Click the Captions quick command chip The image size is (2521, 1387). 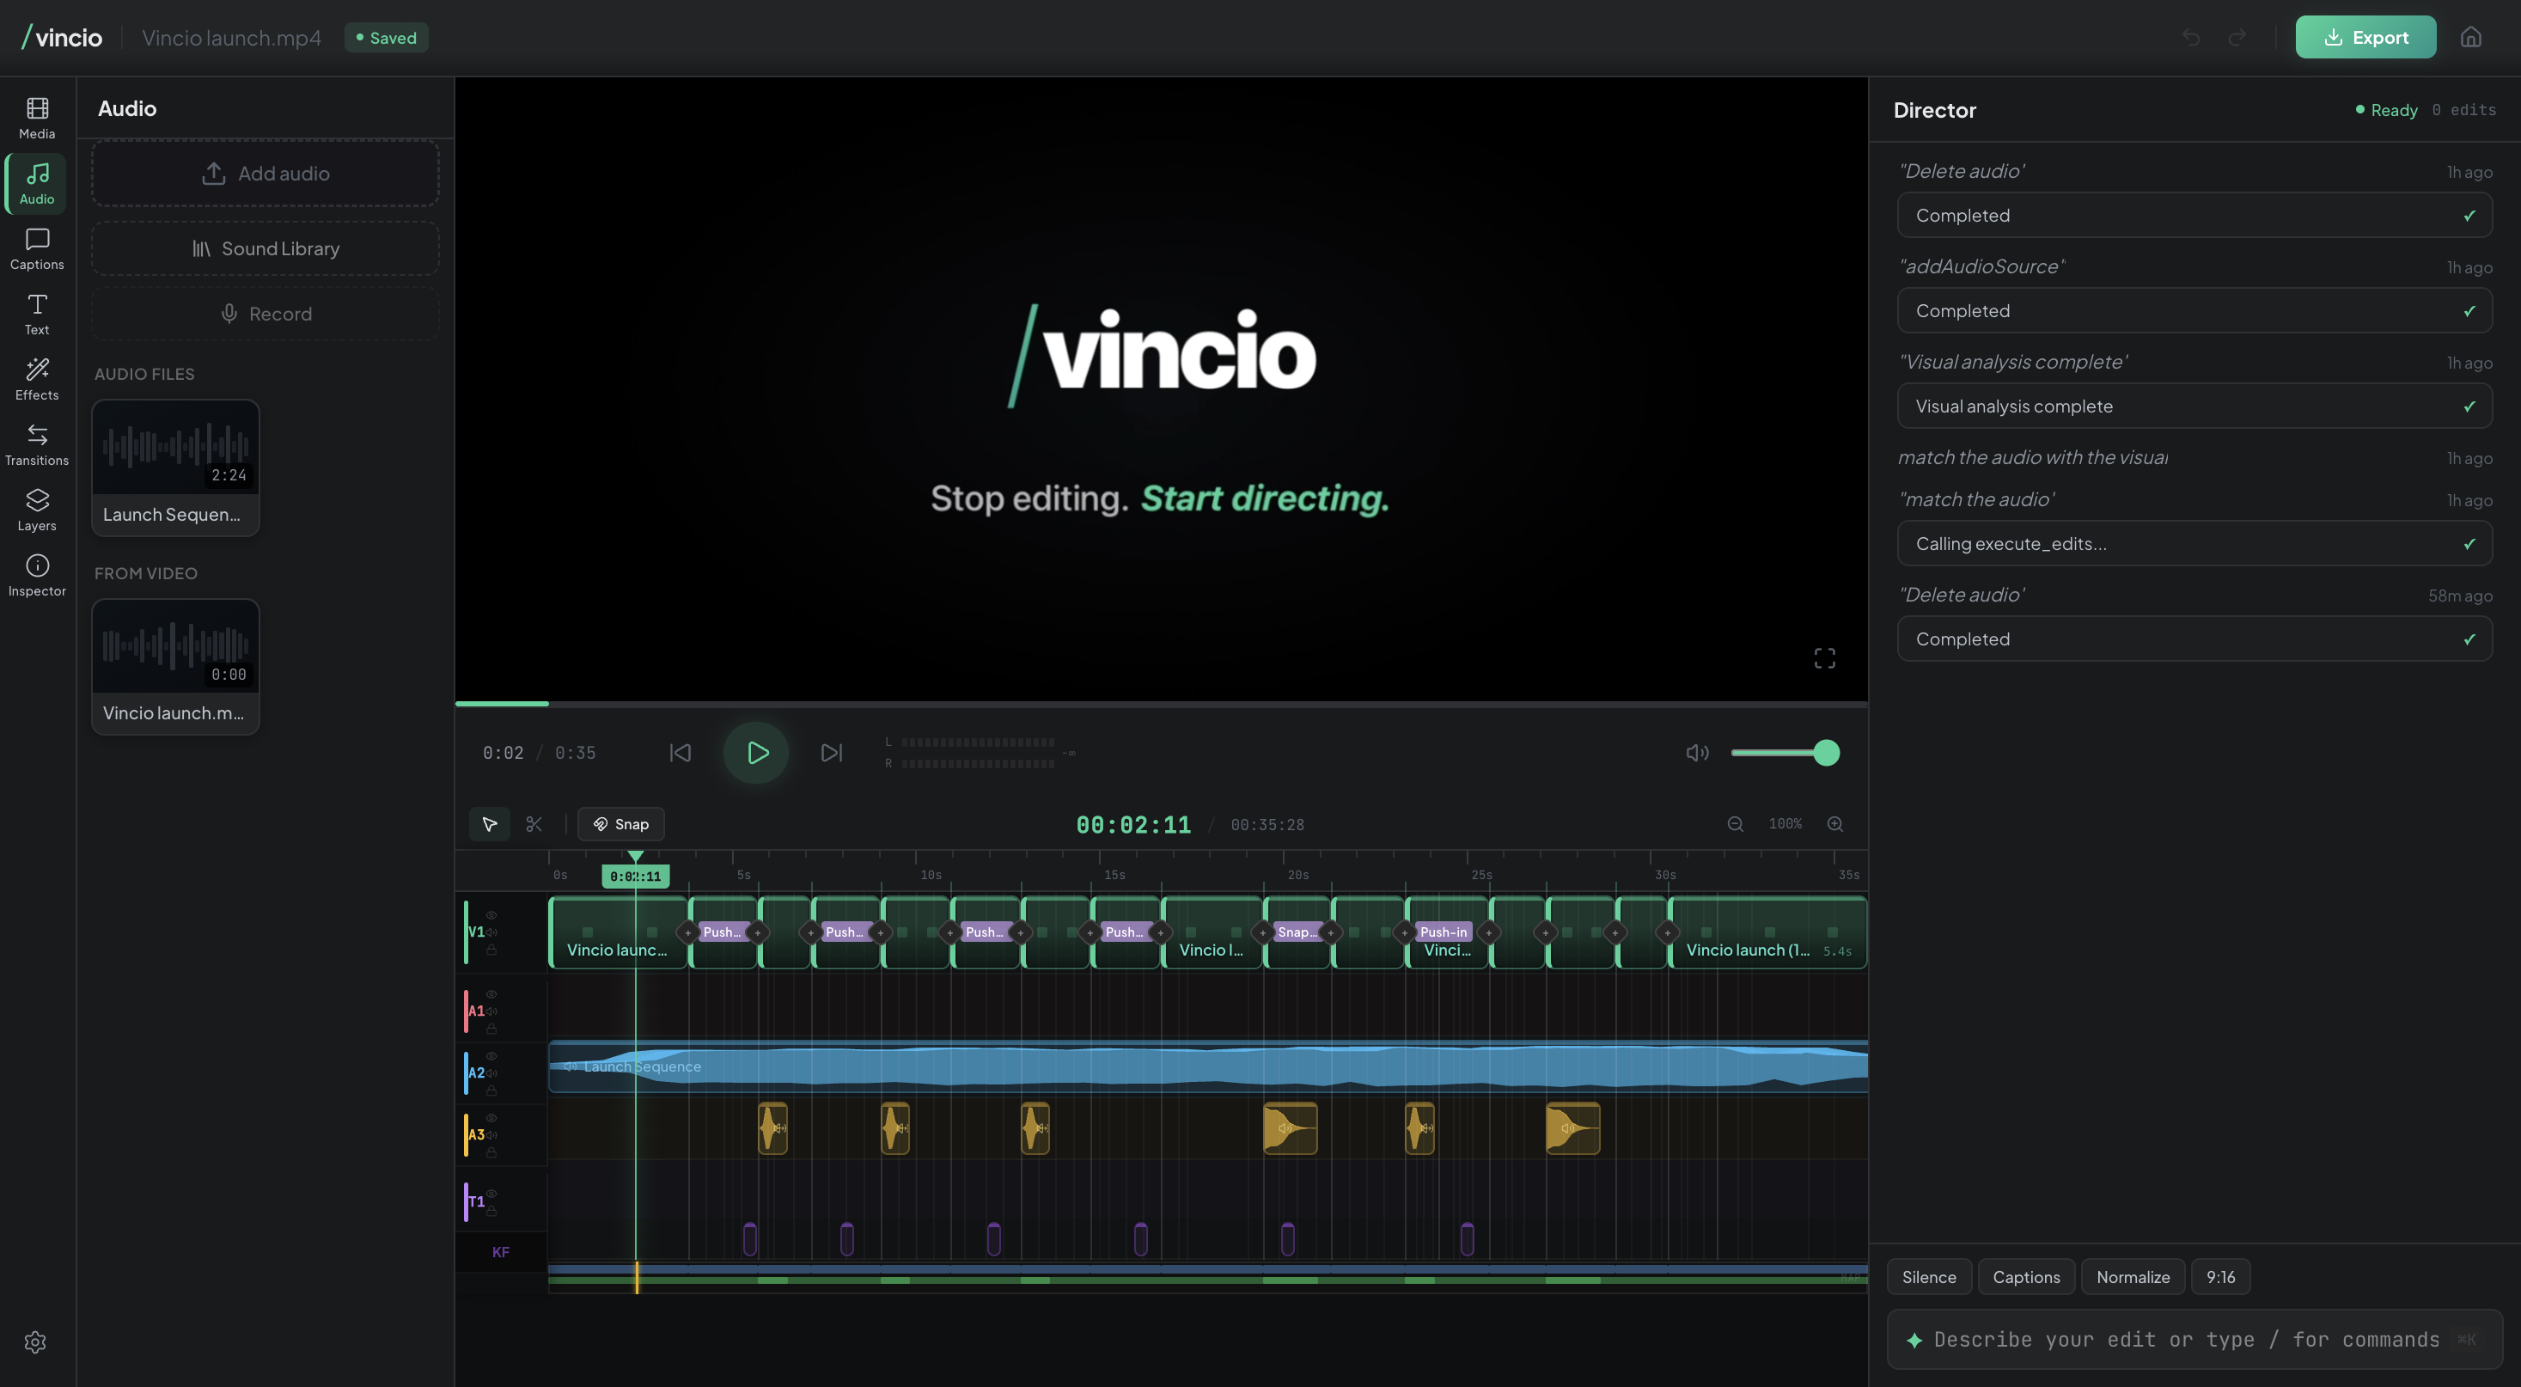point(2026,1277)
